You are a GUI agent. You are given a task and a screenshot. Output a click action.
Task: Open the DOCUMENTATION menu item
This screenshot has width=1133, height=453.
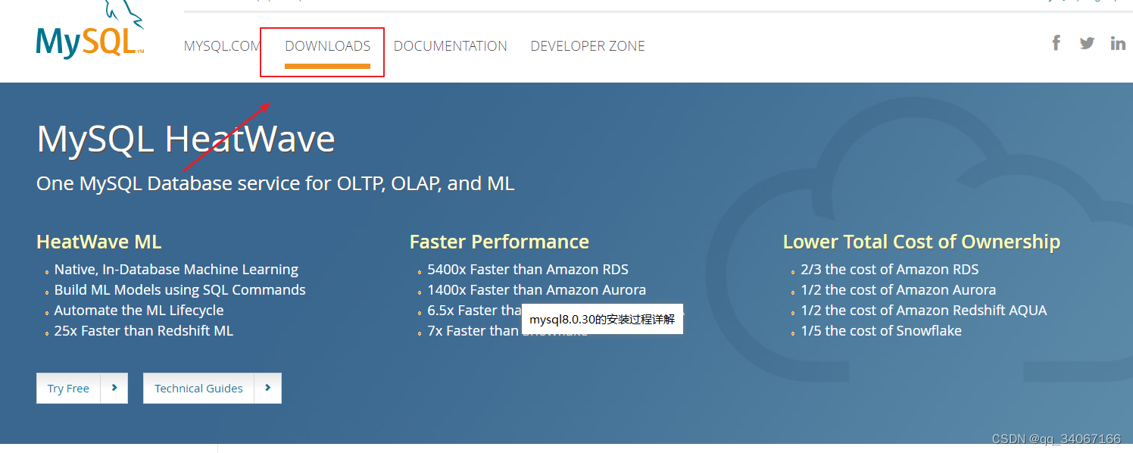point(451,46)
